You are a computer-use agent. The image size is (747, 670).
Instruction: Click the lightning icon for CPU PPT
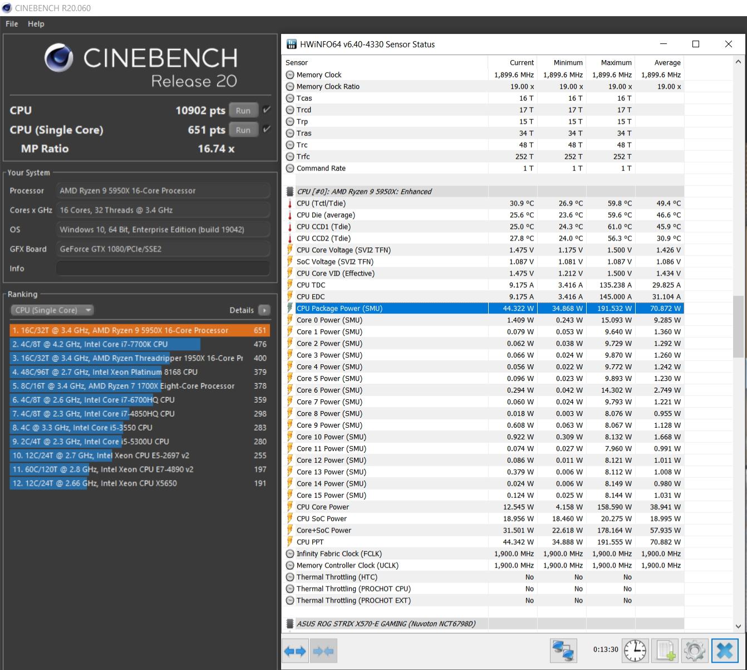pyautogui.click(x=289, y=542)
